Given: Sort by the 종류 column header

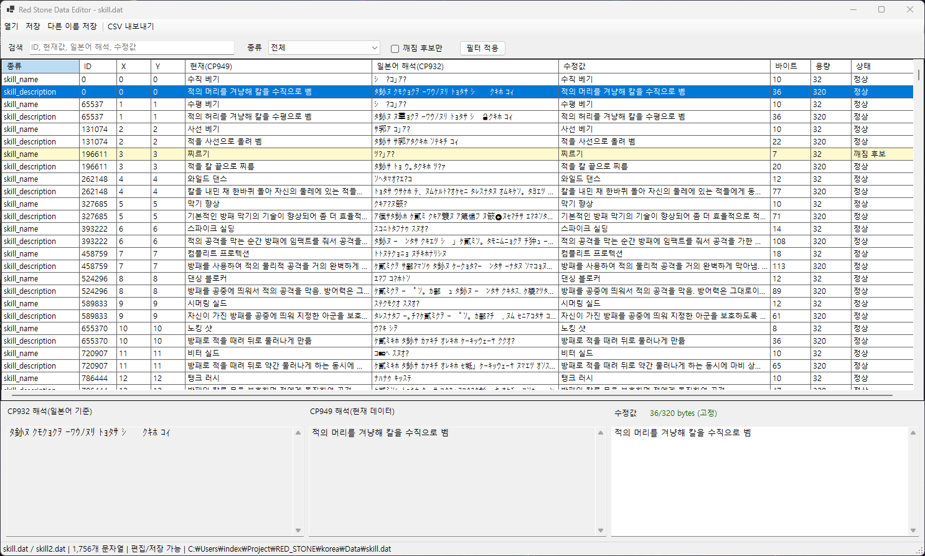Looking at the screenshot, I should (40, 66).
